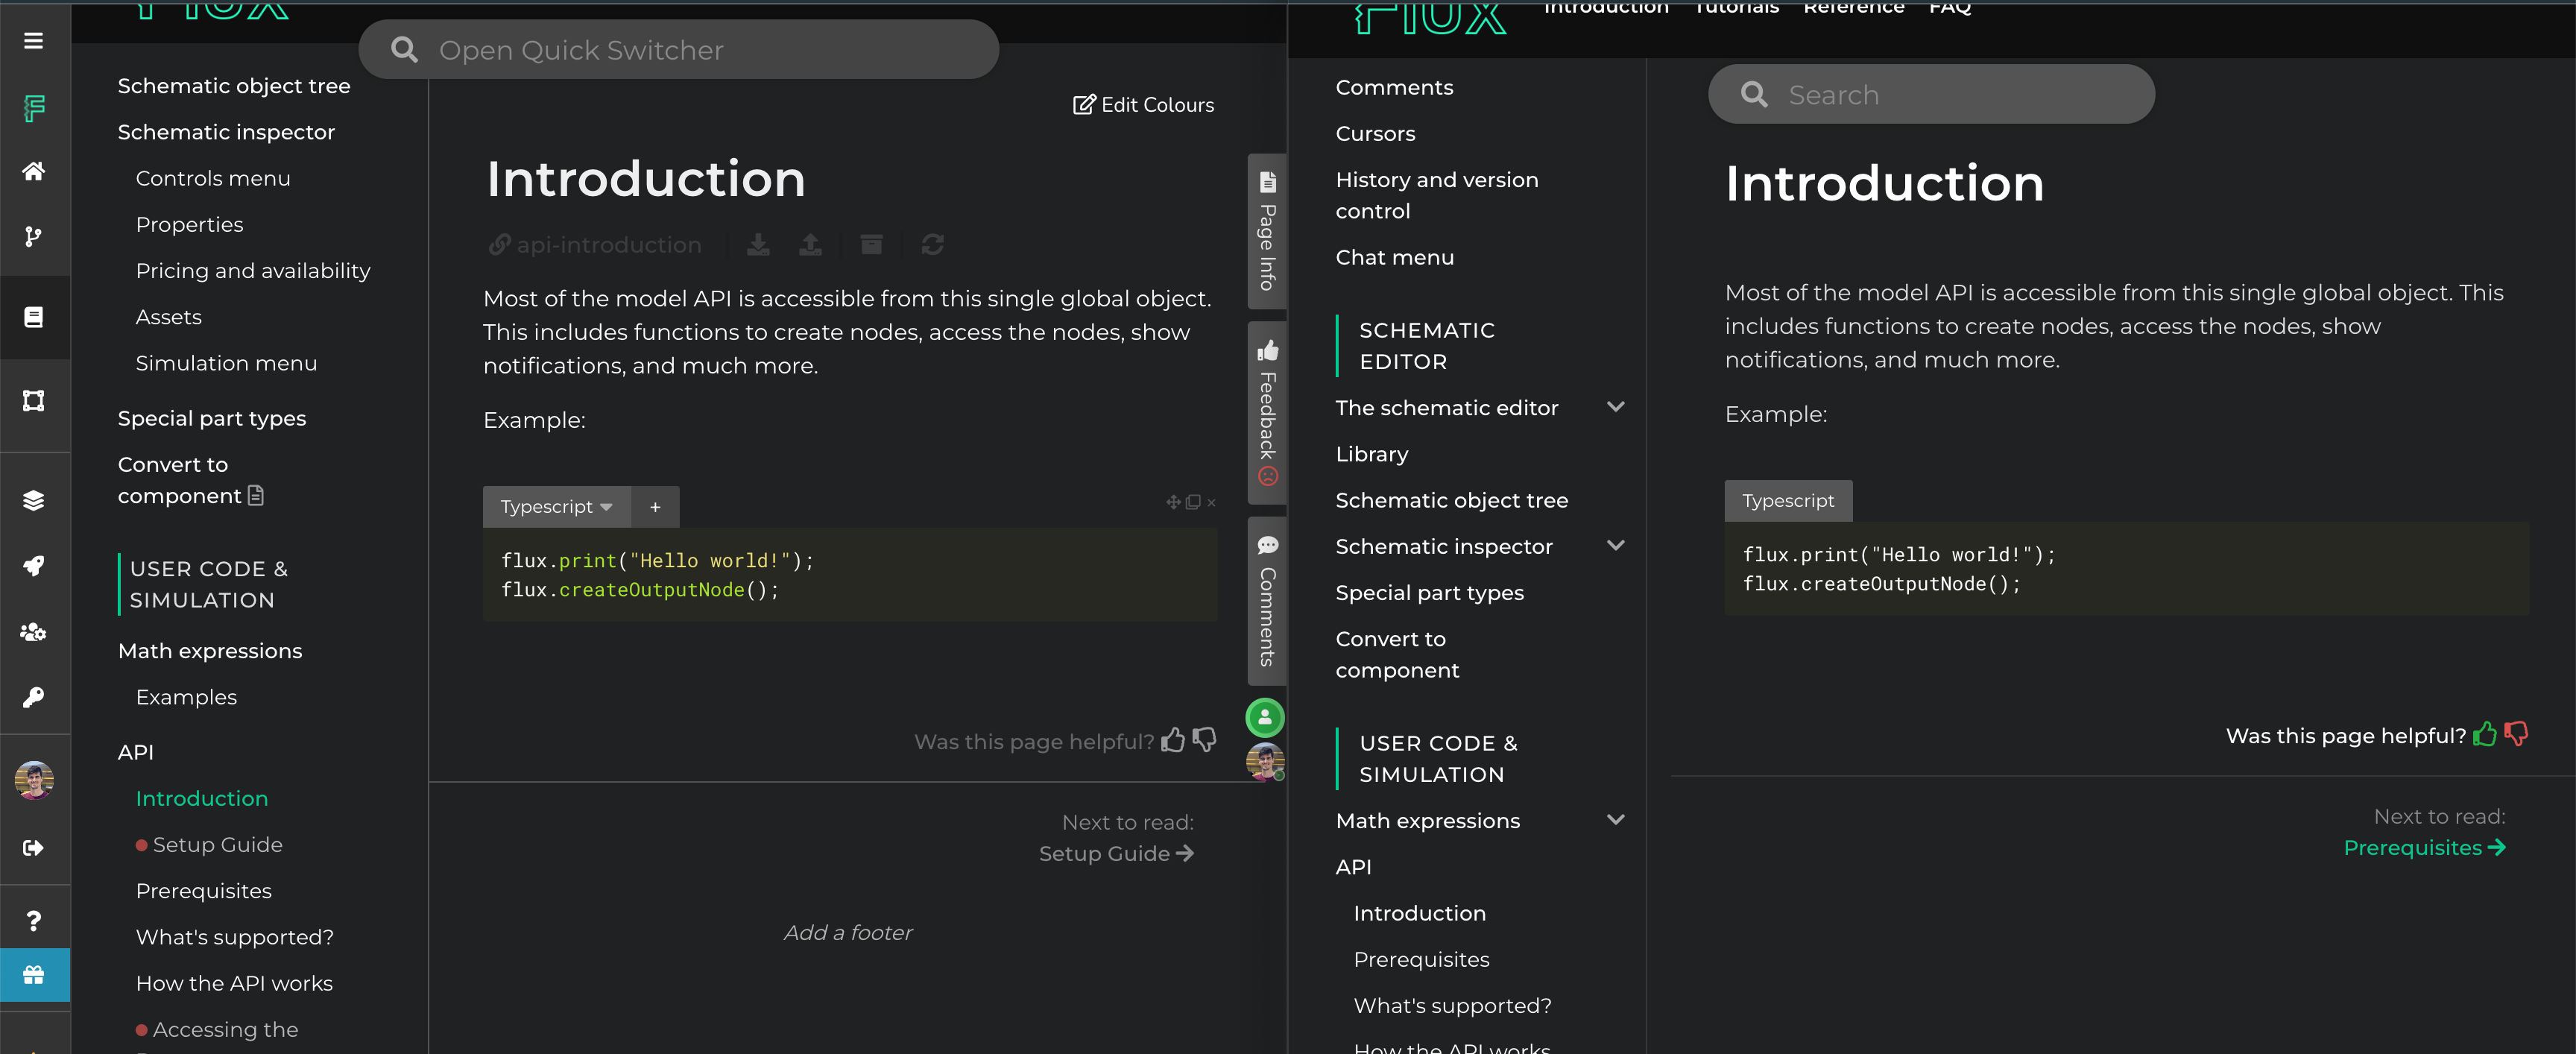
Task: Open the stacked layers icon in rail
Action: (x=33, y=500)
